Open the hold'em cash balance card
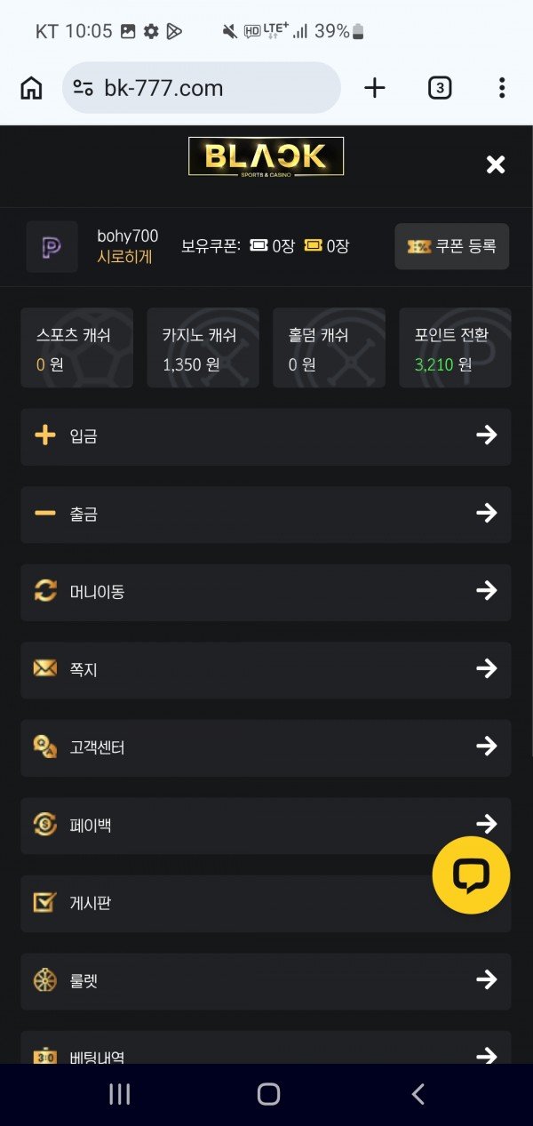Viewport: 533px width, 1126px height. tap(329, 347)
